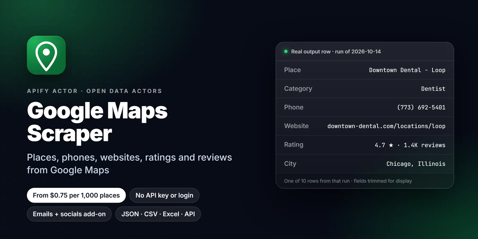
Task: Click the 'APIFY ACTOR · OPEN DATA ACTORS' label
Action: [95, 91]
